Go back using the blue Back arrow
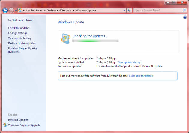 tap(5, 11)
